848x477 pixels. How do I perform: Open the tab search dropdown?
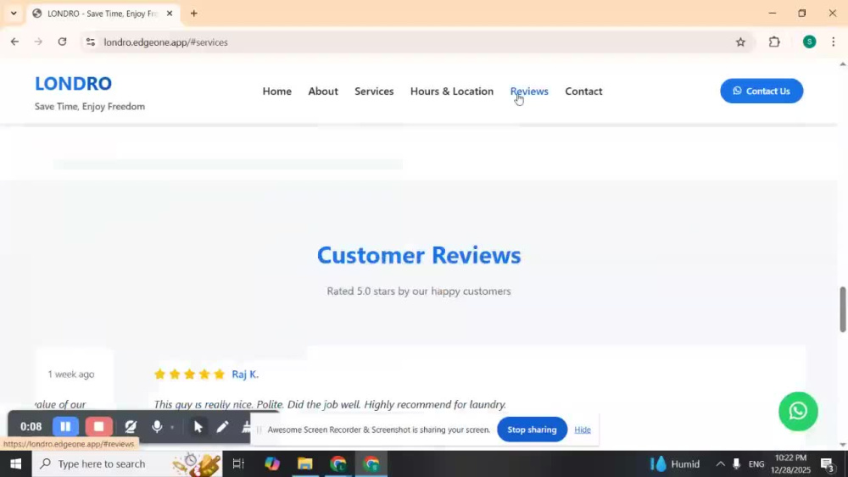tap(14, 13)
